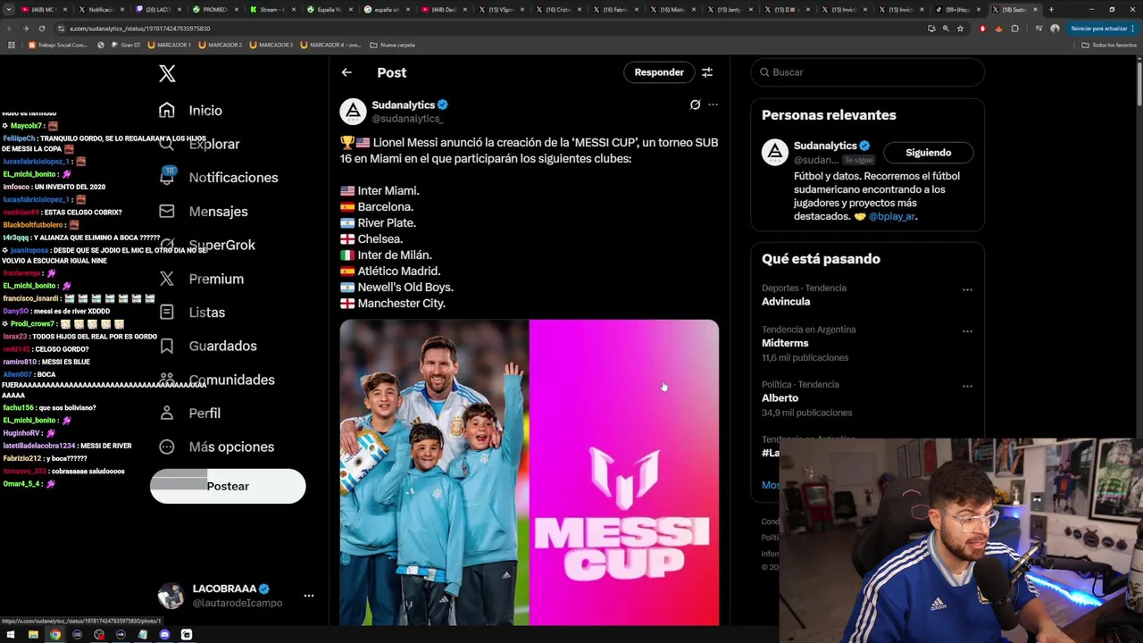Viewport: 1143px width, 643px height.
Task: Open Listas in the sidebar
Action: coord(192,312)
